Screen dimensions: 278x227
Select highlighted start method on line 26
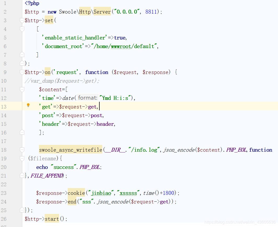52,219
